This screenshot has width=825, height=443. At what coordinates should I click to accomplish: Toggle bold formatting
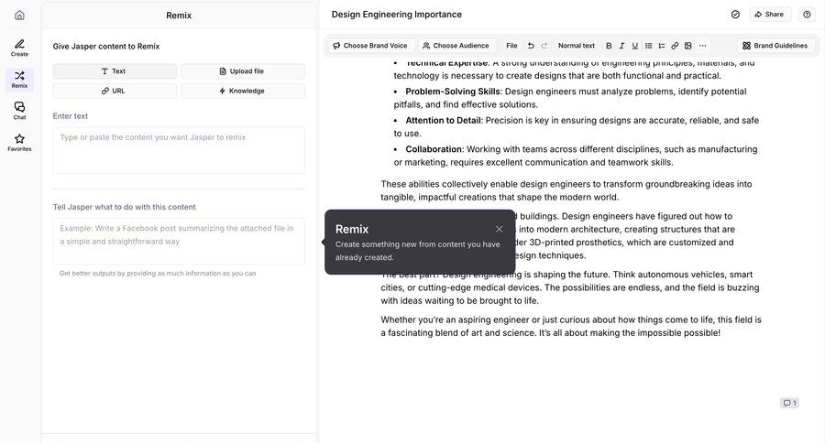point(609,46)
